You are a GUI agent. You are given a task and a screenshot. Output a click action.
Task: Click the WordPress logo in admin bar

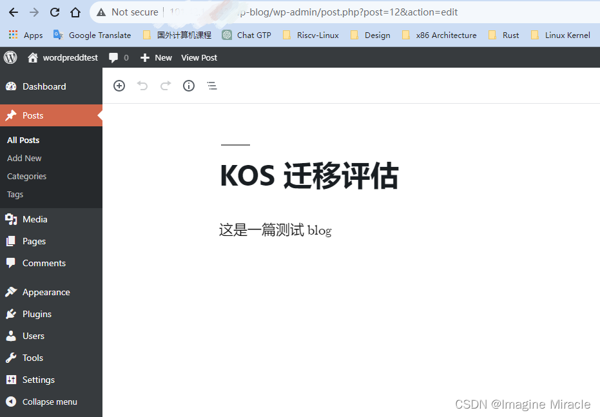pyautogui.click(x=10, y=57)
